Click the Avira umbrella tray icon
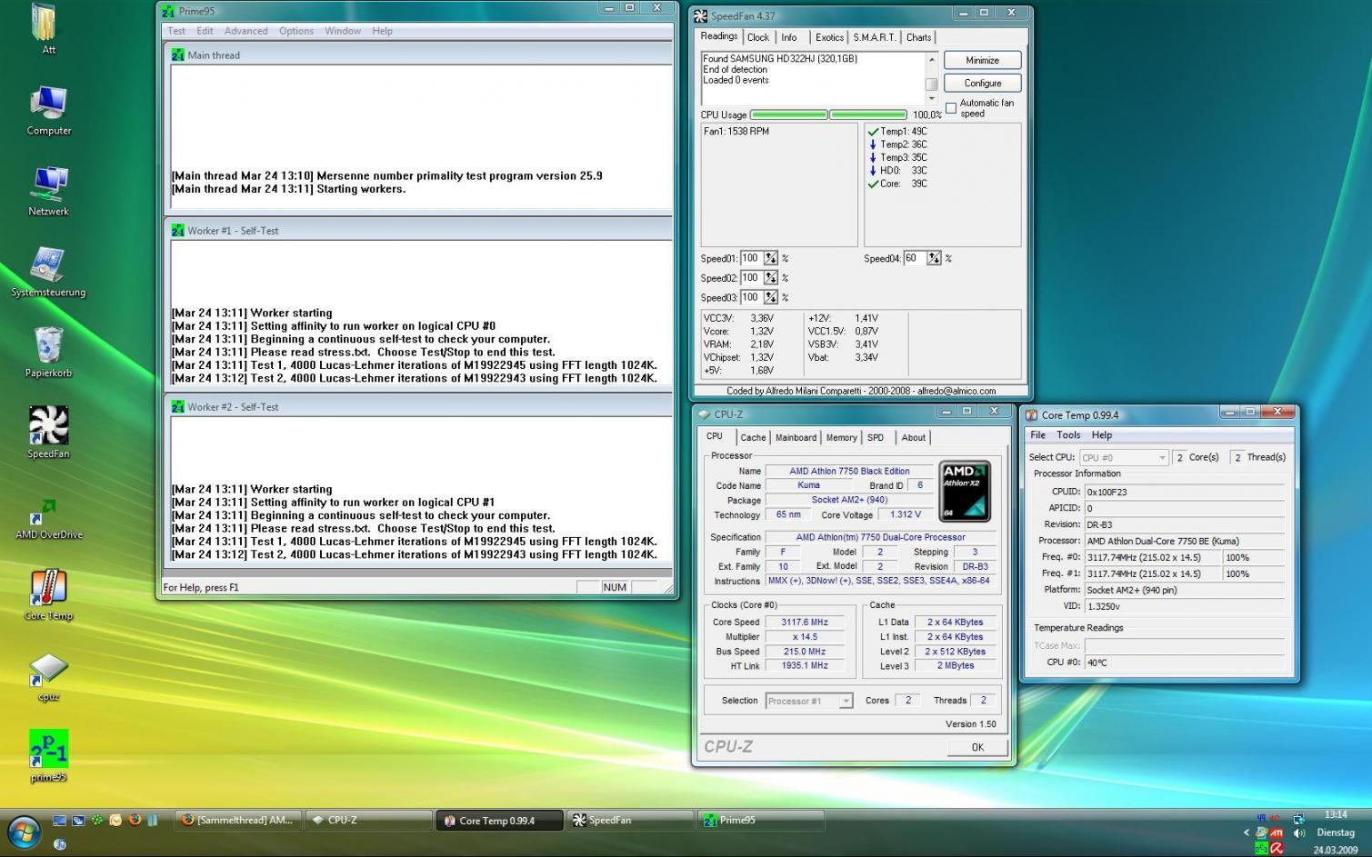This screenshot has height=857, width=1372. click(1277, 848)
